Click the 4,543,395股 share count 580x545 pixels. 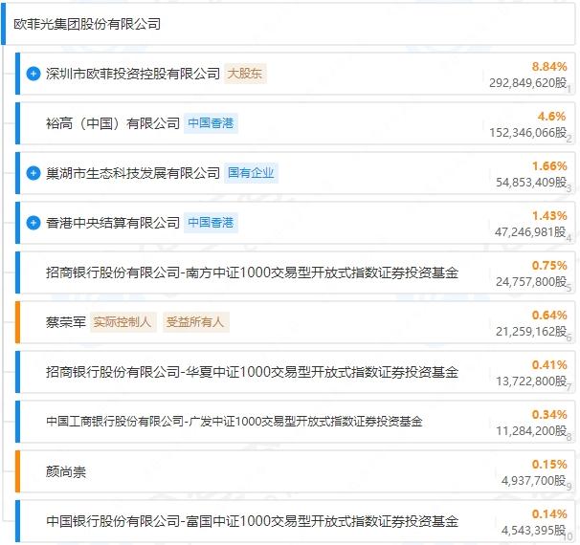point(534,531)
